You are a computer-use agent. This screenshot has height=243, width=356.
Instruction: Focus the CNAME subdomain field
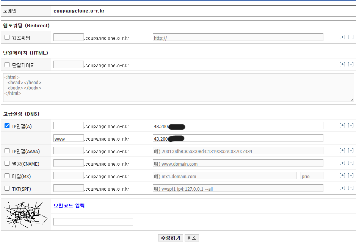coord(69,163)
